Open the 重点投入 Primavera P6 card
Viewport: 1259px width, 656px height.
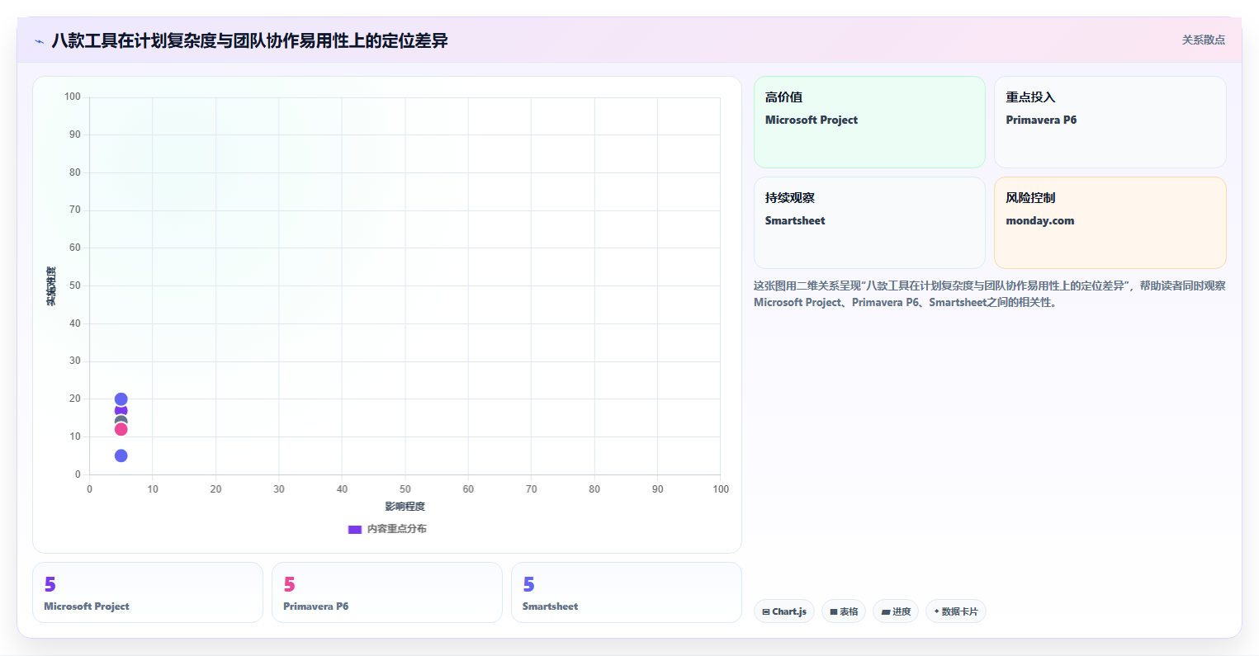(x=1110, y=122)
